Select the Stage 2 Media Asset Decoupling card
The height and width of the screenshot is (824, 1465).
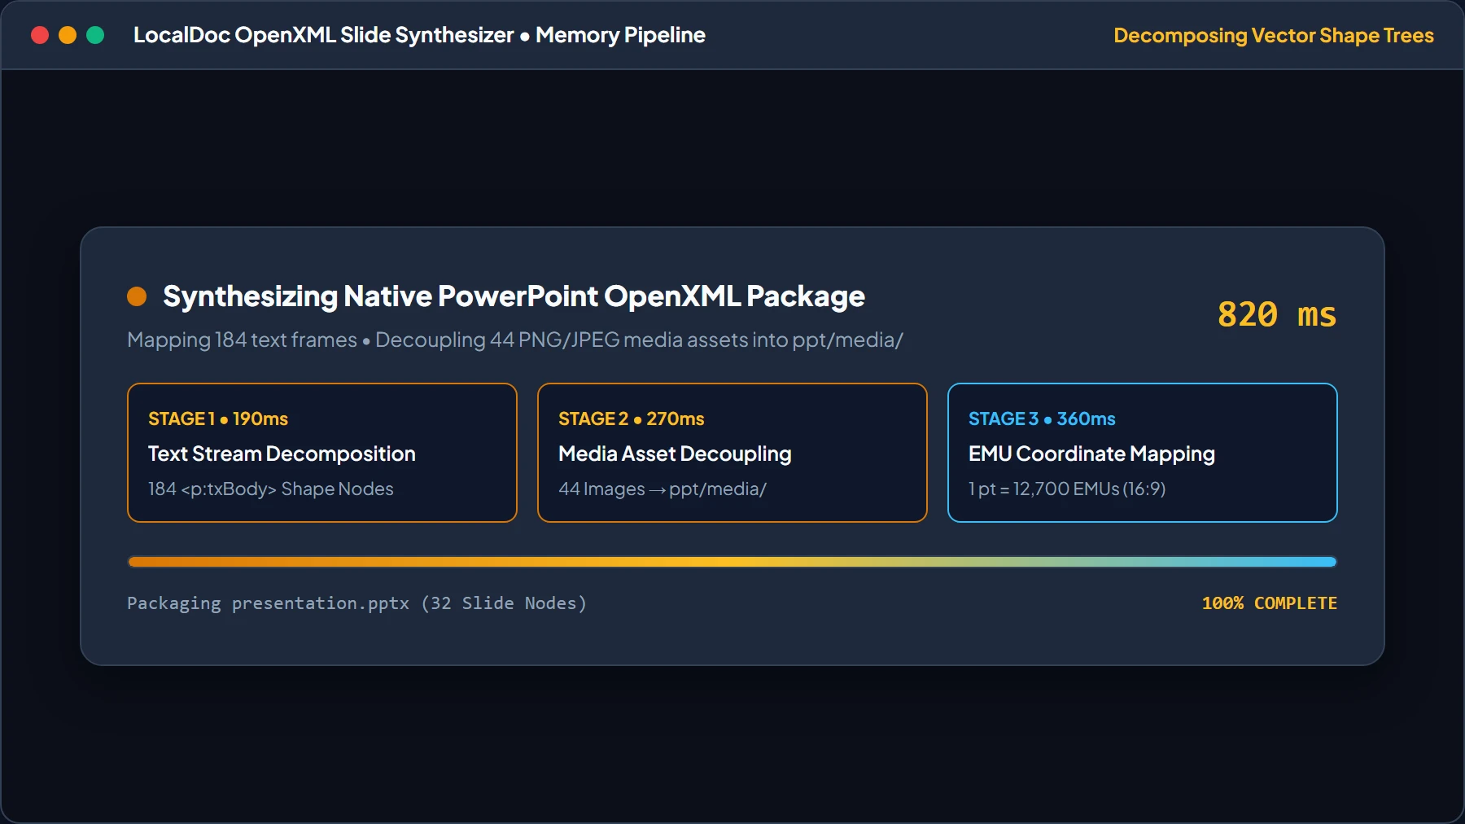click(x=732, y=453)
